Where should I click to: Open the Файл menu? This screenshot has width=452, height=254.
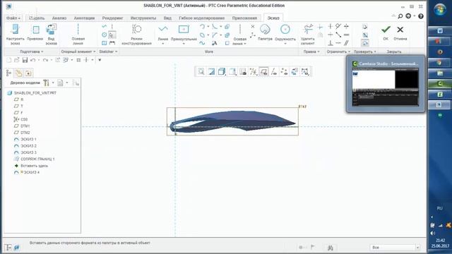(x=13, y=18)
